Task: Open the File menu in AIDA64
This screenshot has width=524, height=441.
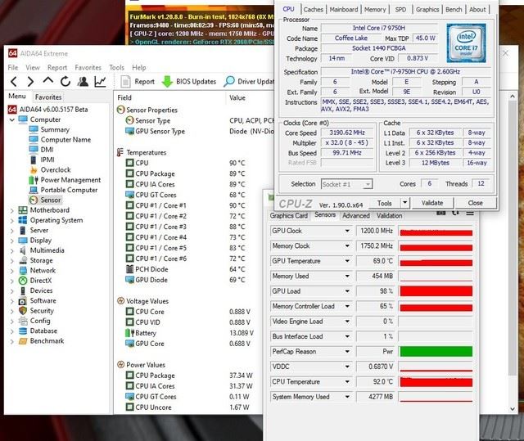Action: (13, 67)
